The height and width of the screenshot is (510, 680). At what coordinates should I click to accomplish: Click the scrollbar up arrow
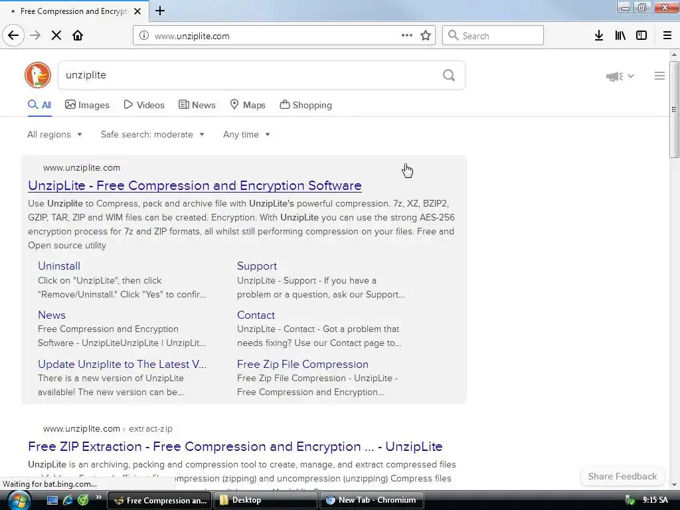click(x=674, y=54)
